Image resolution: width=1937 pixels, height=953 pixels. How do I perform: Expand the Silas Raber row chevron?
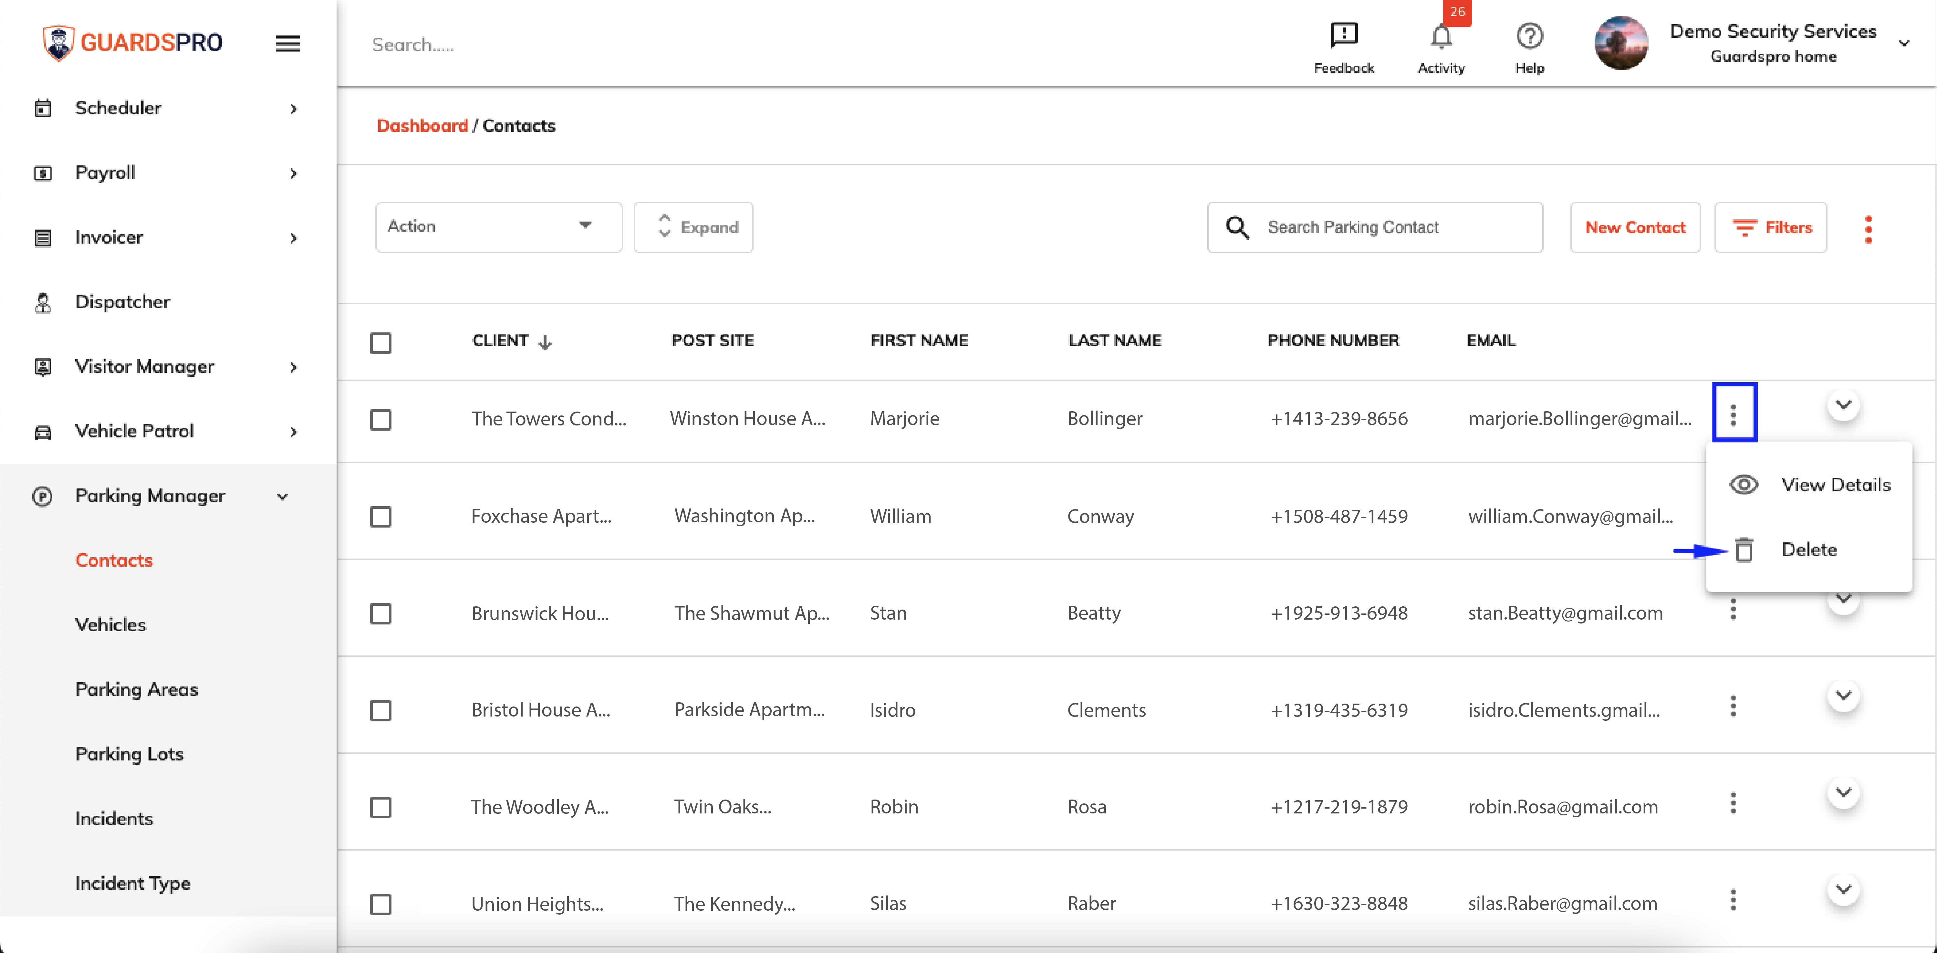(1843, 889)
